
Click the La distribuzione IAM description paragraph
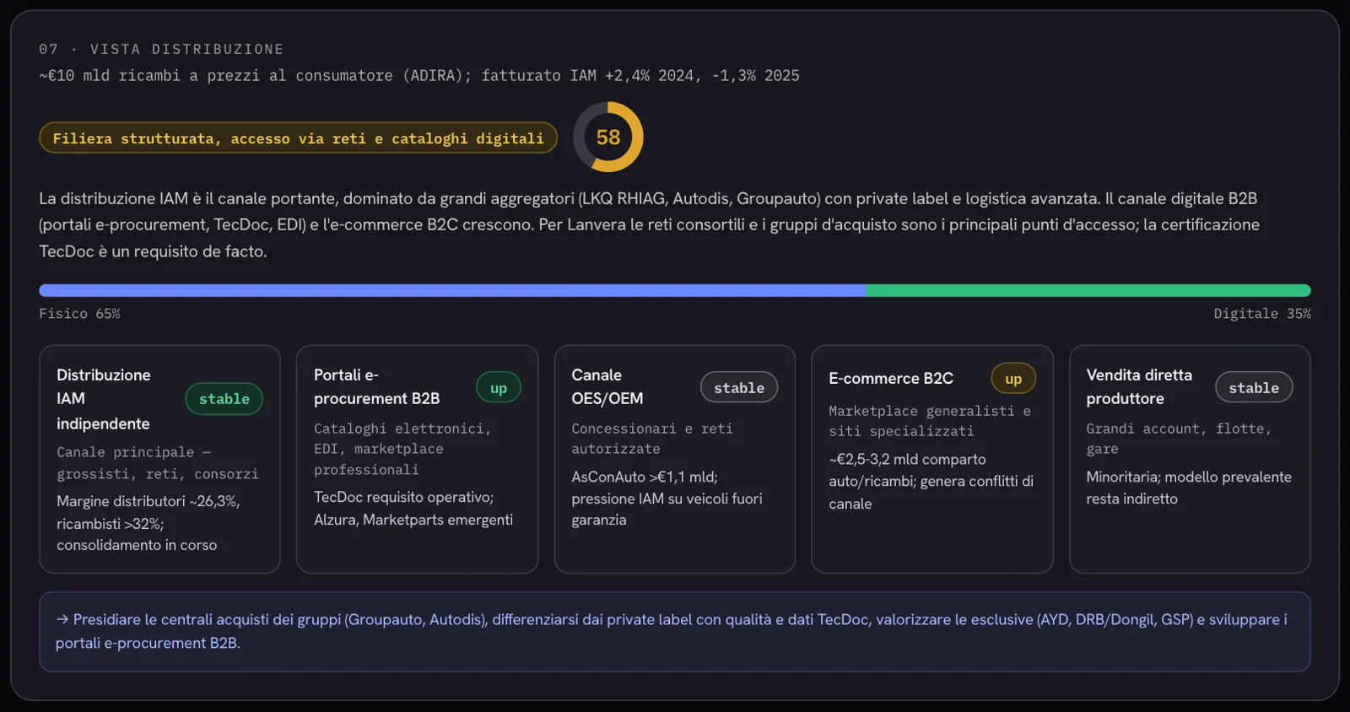click(650, 224)
